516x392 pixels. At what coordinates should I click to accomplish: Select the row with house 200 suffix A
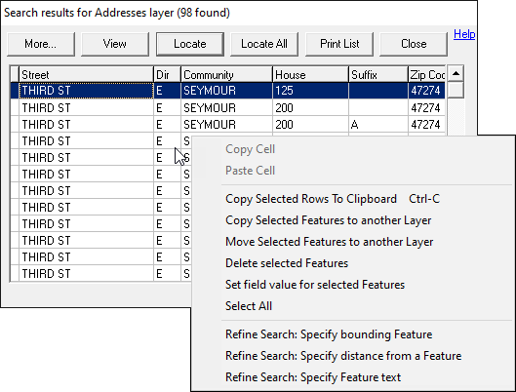[x=227, y=125]
